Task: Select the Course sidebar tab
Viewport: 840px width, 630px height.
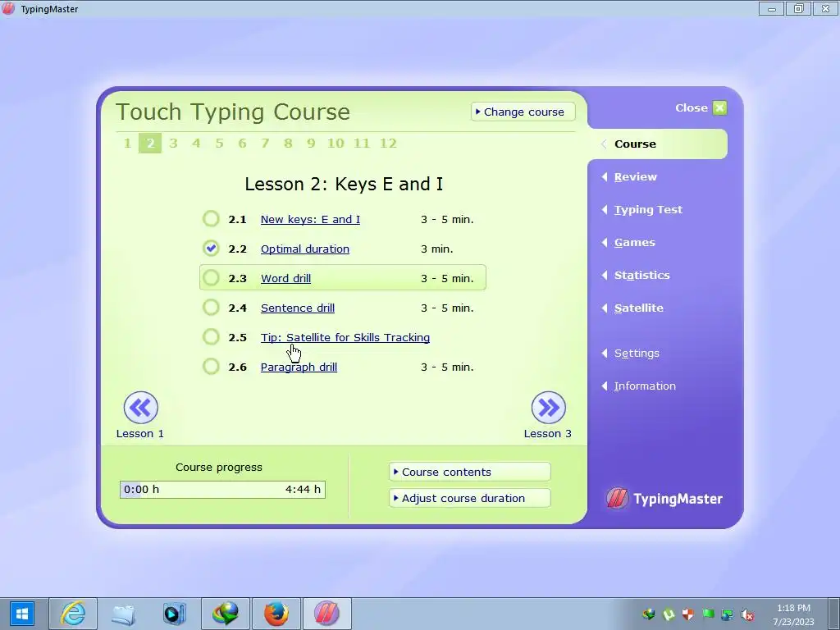Action: pos(658,144)
